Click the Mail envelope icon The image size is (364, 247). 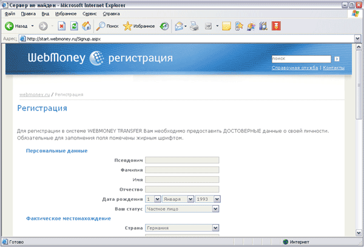179,26
